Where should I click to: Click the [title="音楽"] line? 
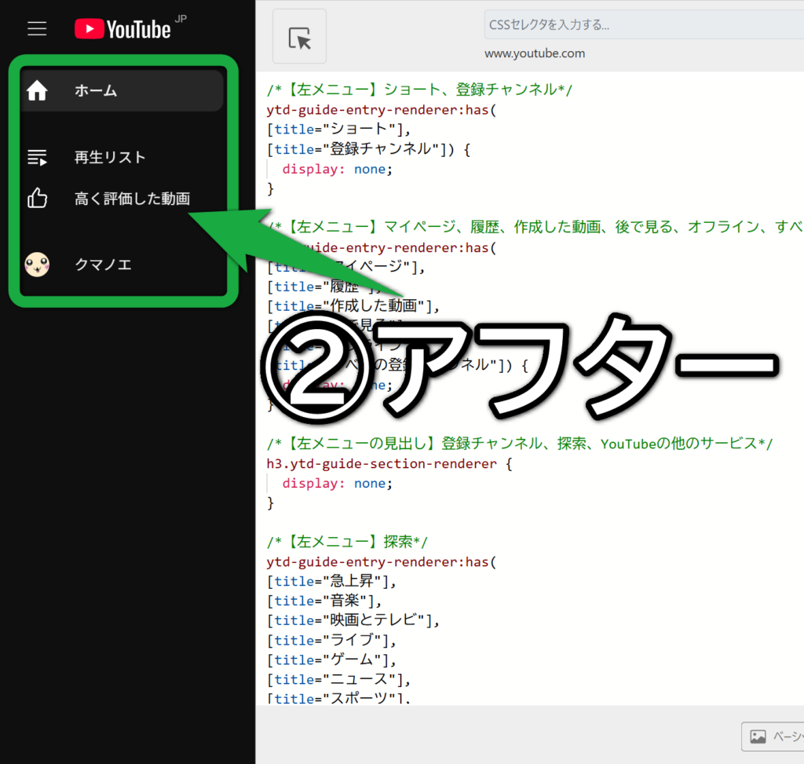[324, 601]
